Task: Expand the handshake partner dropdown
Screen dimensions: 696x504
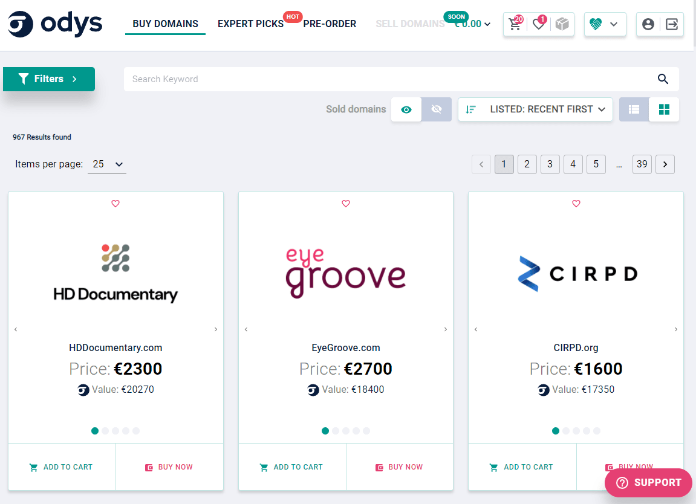Action: pos(605,24)
